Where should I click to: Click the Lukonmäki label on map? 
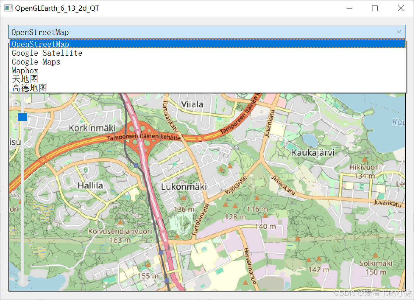184,186
